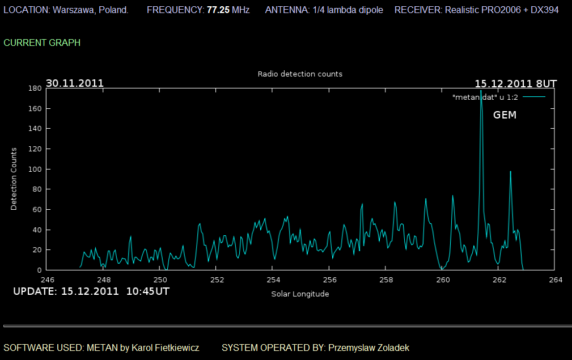Select the LOCATION: Warszawa, Poland text

[x=70, y=10]
